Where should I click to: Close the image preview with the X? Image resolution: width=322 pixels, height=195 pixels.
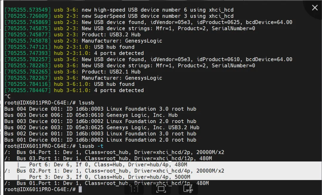coord(315,8)
